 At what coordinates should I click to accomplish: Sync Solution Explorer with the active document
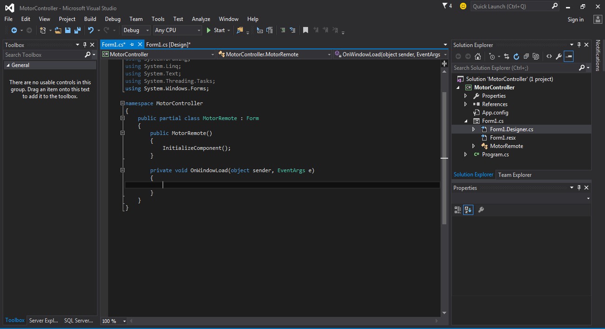[x=506, y=56]
